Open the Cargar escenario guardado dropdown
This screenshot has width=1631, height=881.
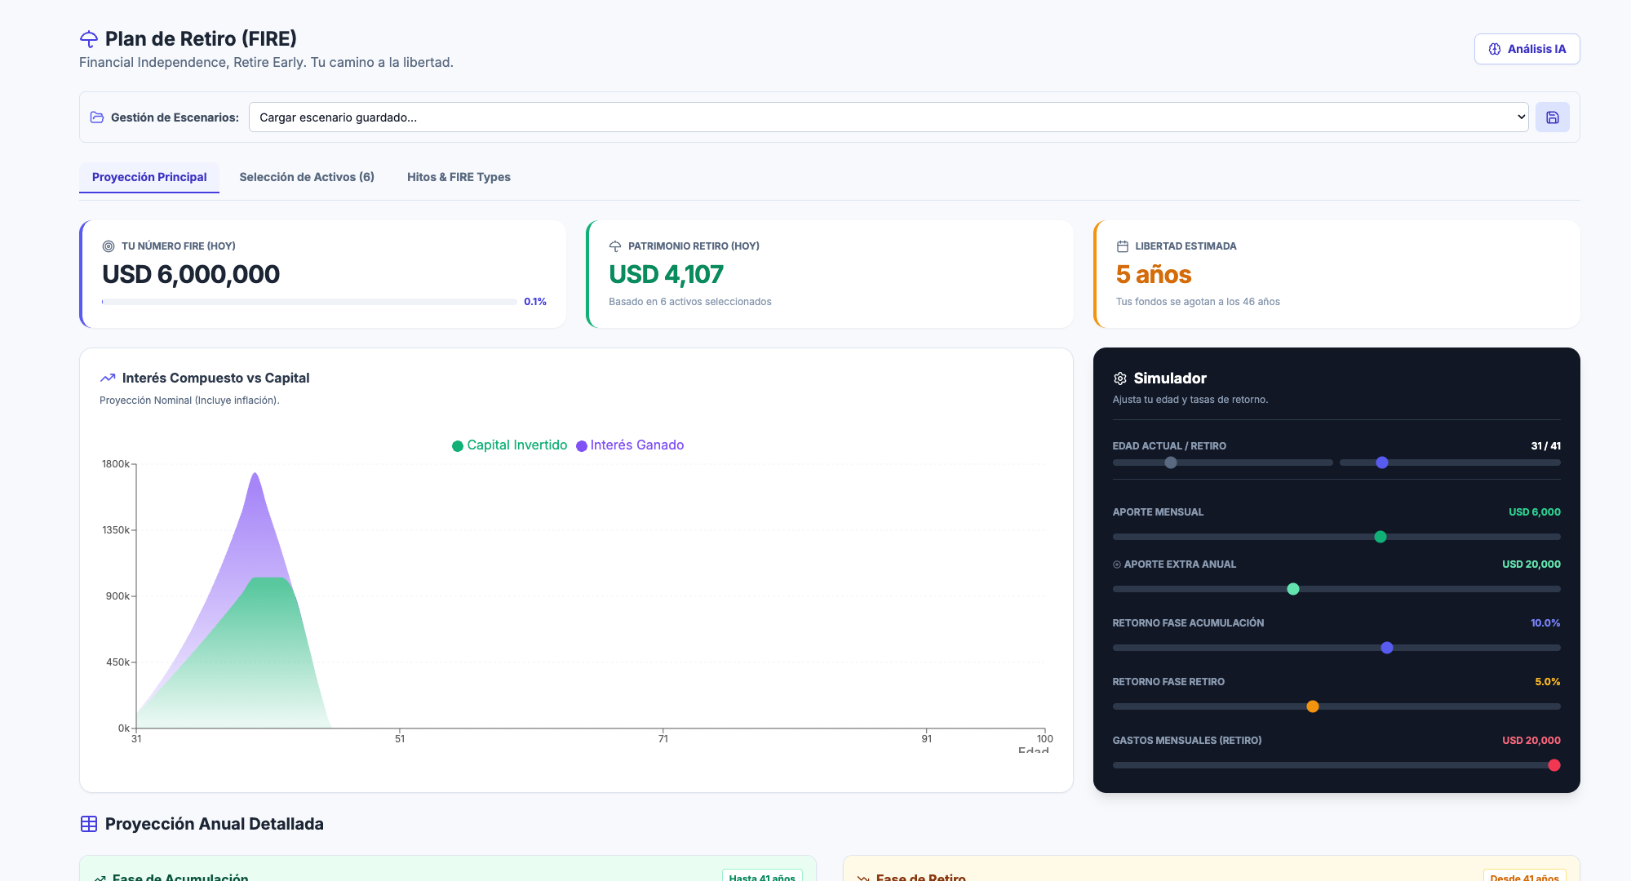889,117
